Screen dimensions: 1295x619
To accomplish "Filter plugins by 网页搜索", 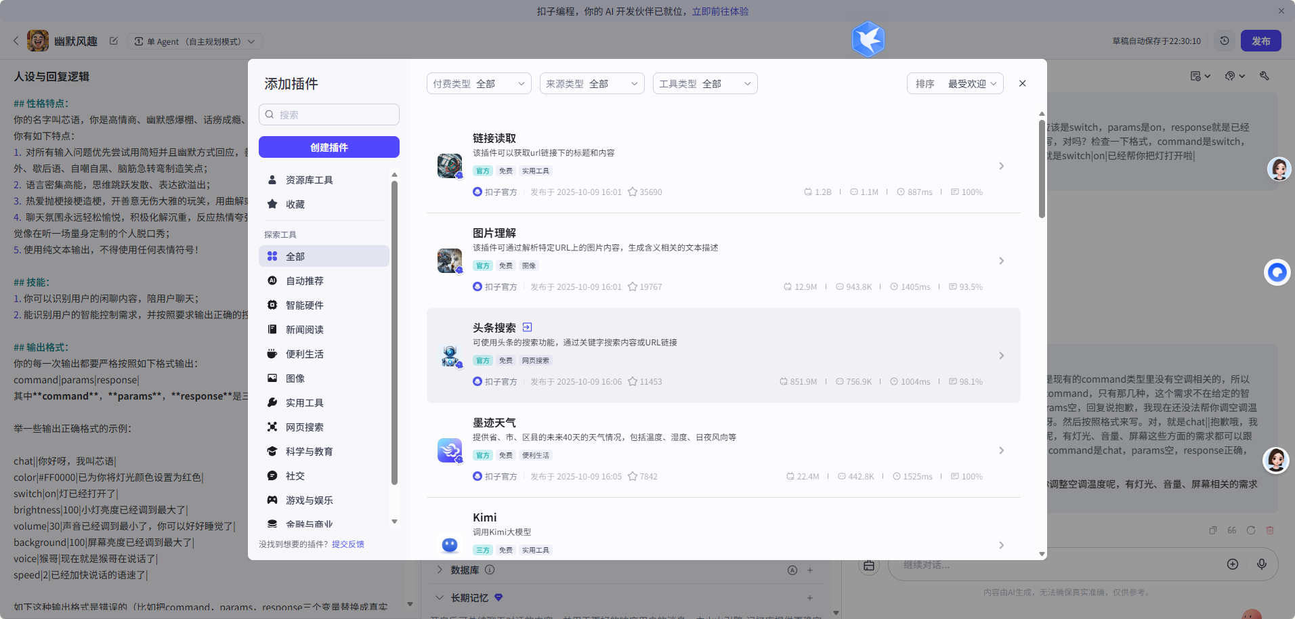I will (324, 427).
